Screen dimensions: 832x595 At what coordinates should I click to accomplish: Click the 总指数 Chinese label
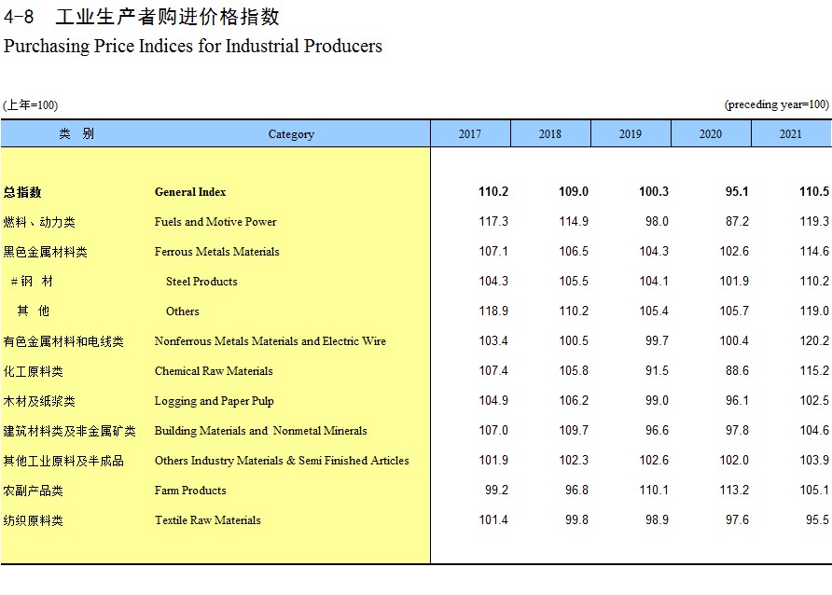(x=22, y=192)
